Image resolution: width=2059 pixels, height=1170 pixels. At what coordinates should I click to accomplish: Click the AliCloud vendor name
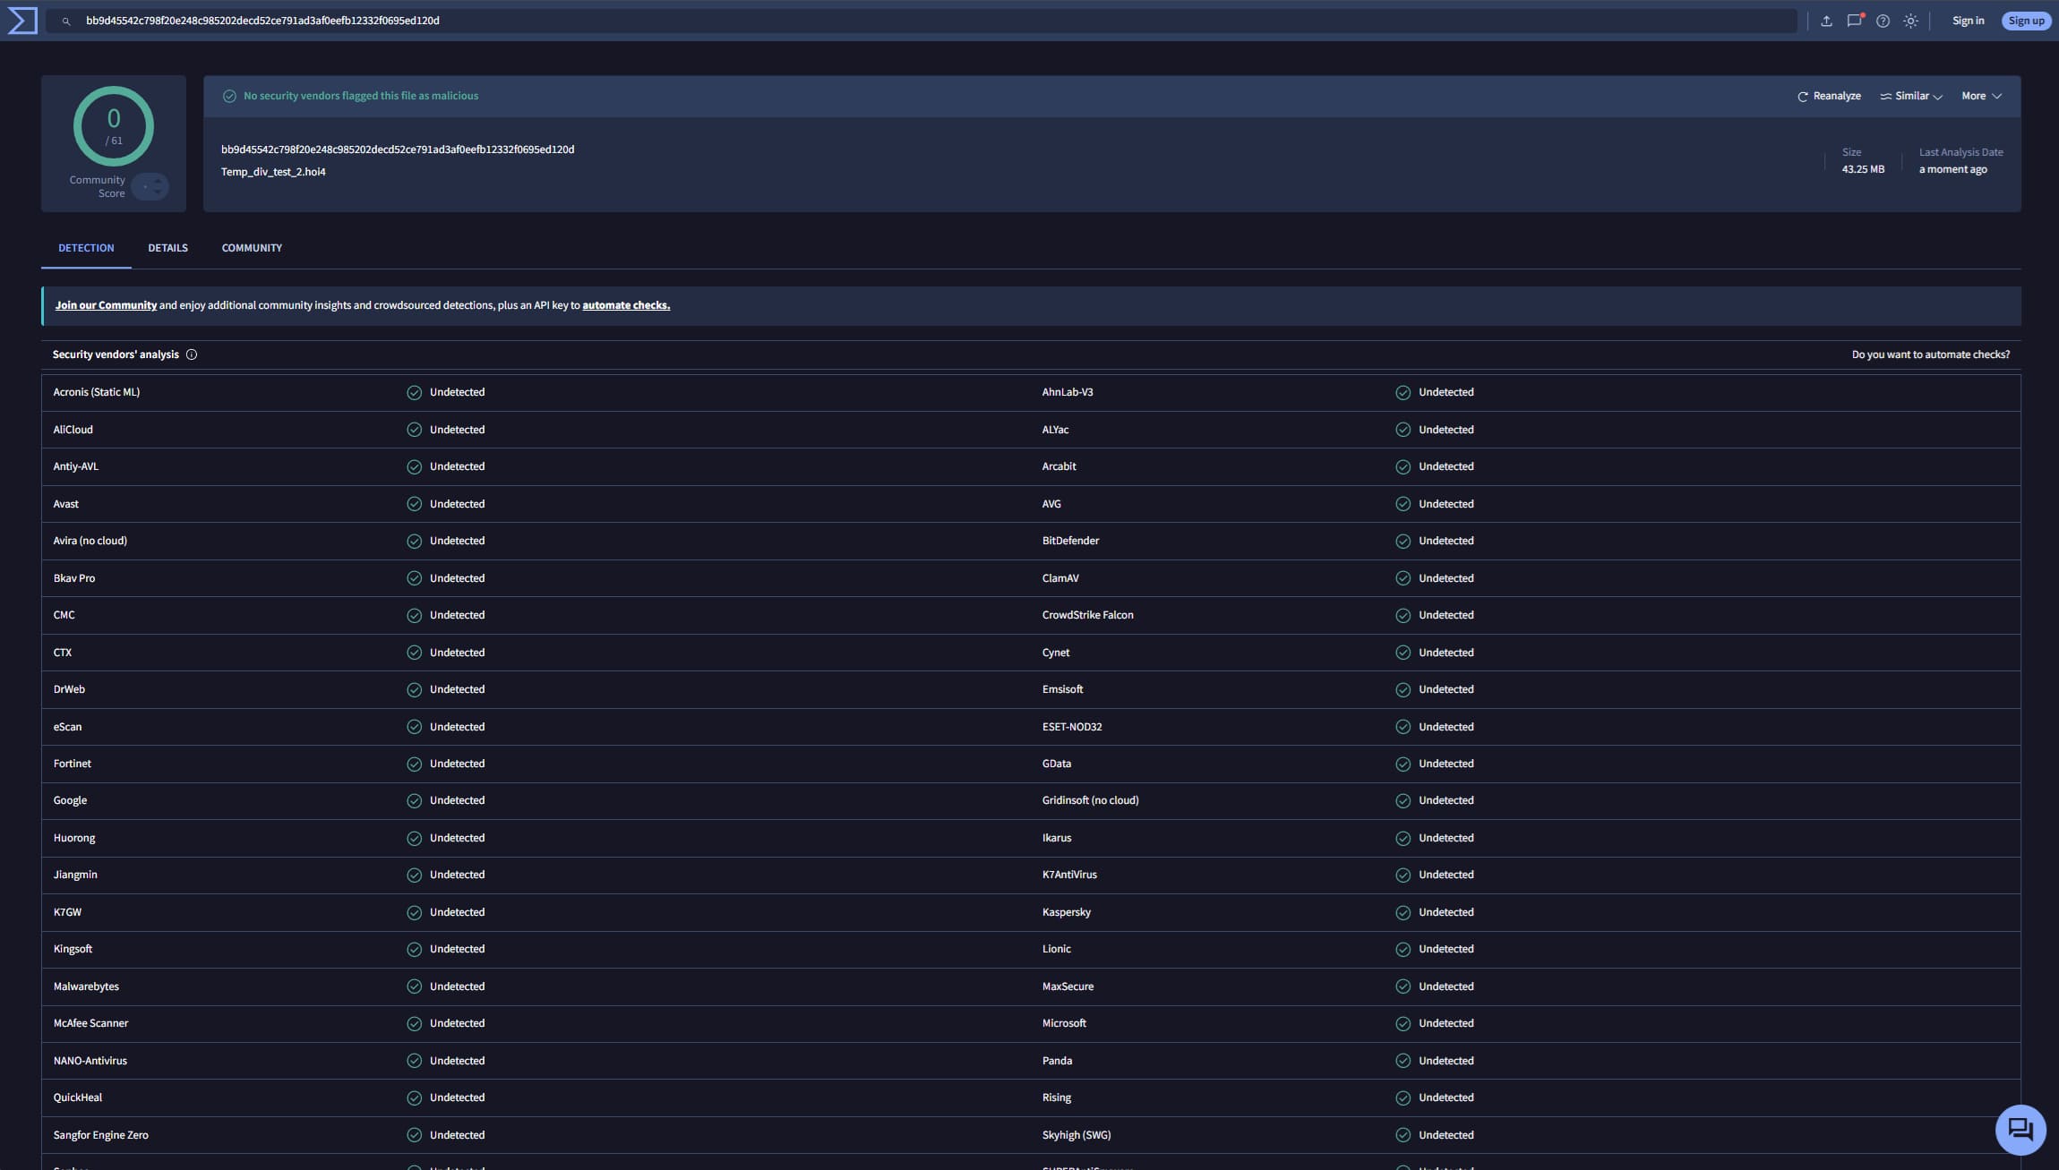point(73,430)
